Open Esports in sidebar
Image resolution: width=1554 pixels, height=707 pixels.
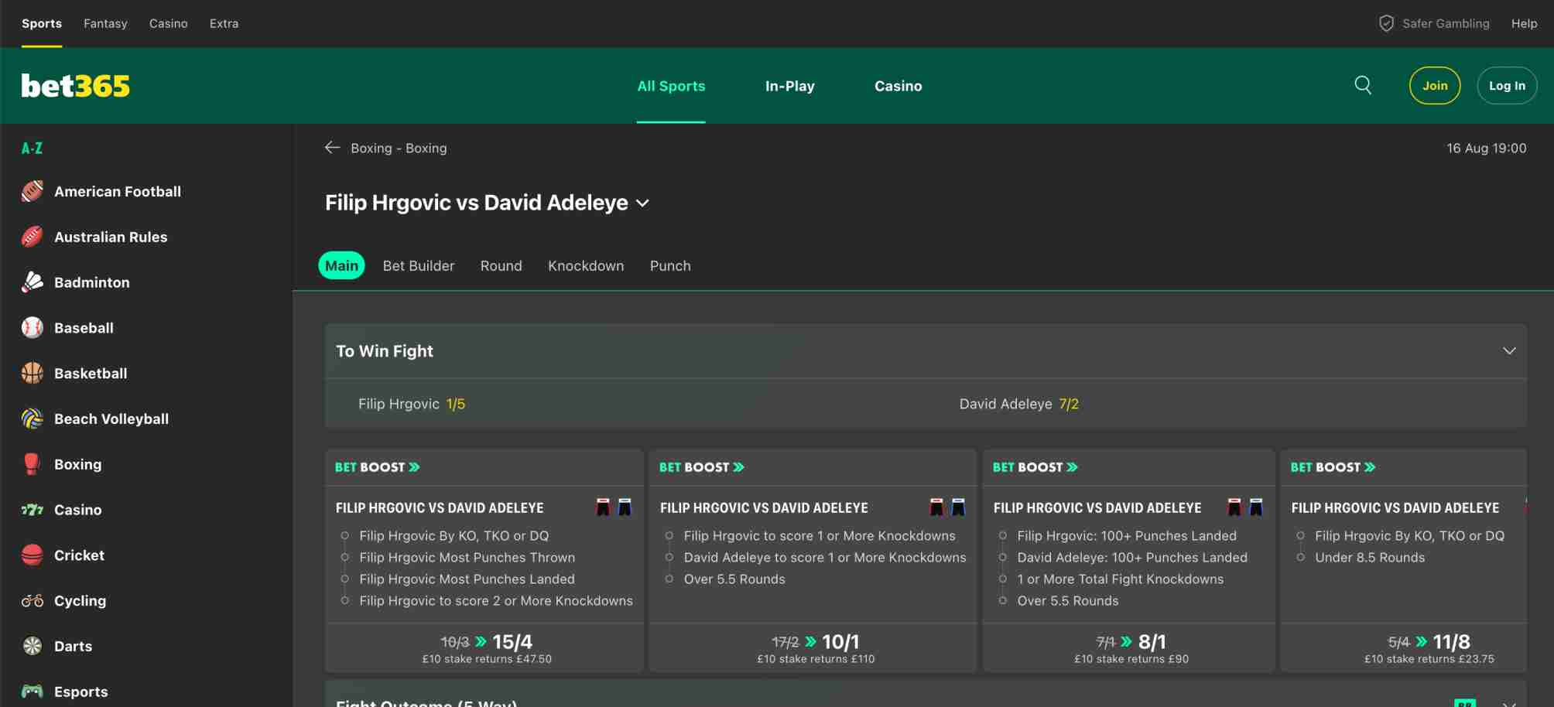pyautogui.click(x=80, y=692)
